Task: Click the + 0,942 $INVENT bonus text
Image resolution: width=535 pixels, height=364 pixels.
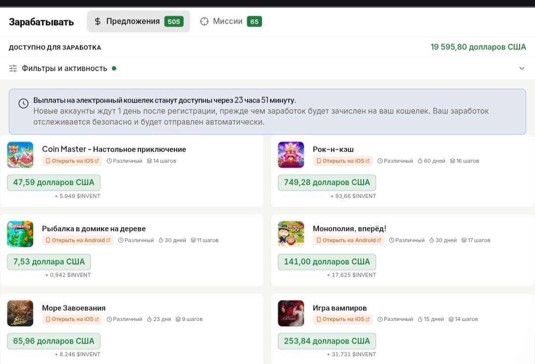Action: [x=68, y=275]
